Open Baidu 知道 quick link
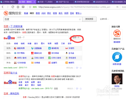This screenshot has width=126, height=99. tap(29, 44)
